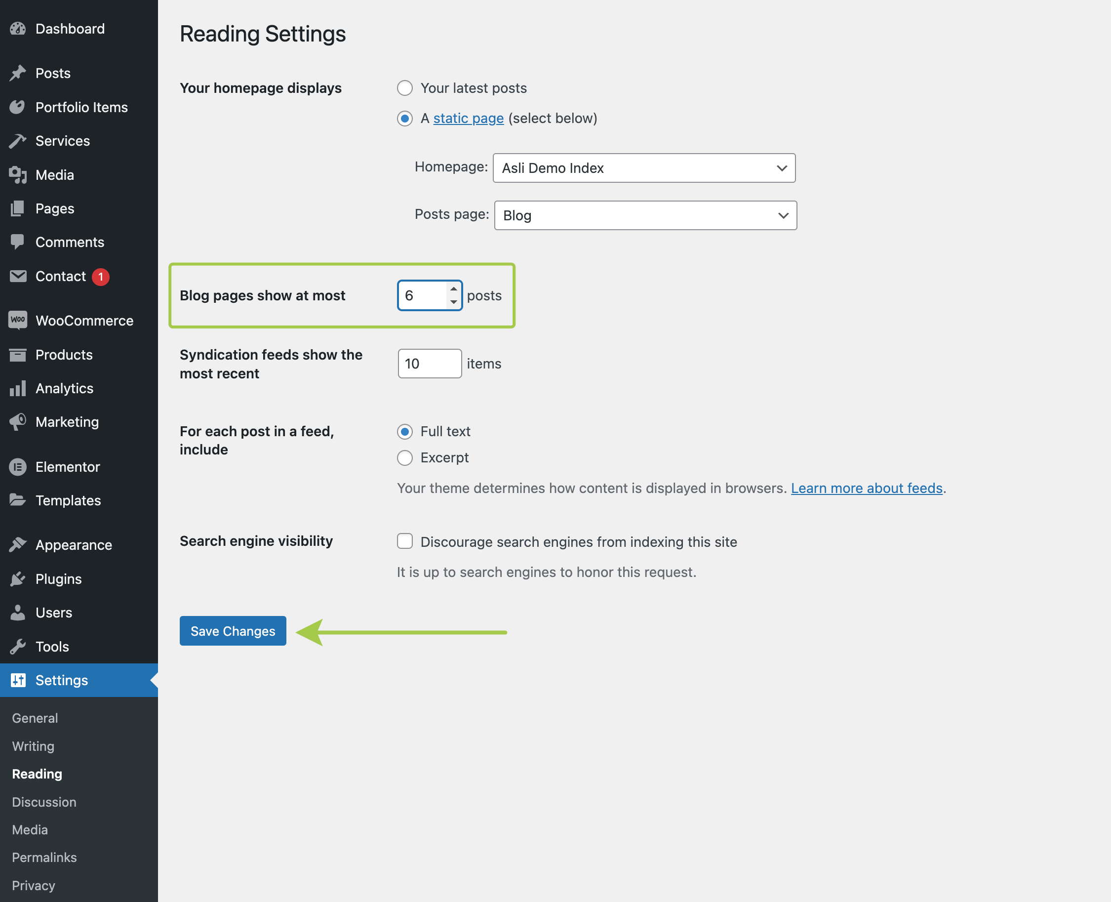Open the Posts page dropdown set to Blog
Image resolution: width=1111 pixels, height=902 pixels.
pos(644,216)
